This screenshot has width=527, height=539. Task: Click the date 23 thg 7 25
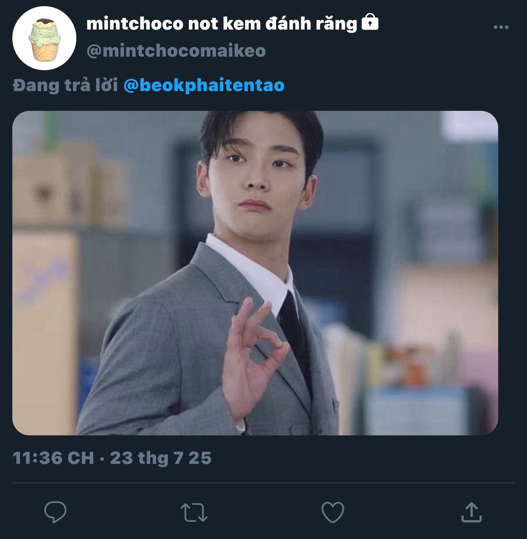pyautogui.click(x=161, y=458)
